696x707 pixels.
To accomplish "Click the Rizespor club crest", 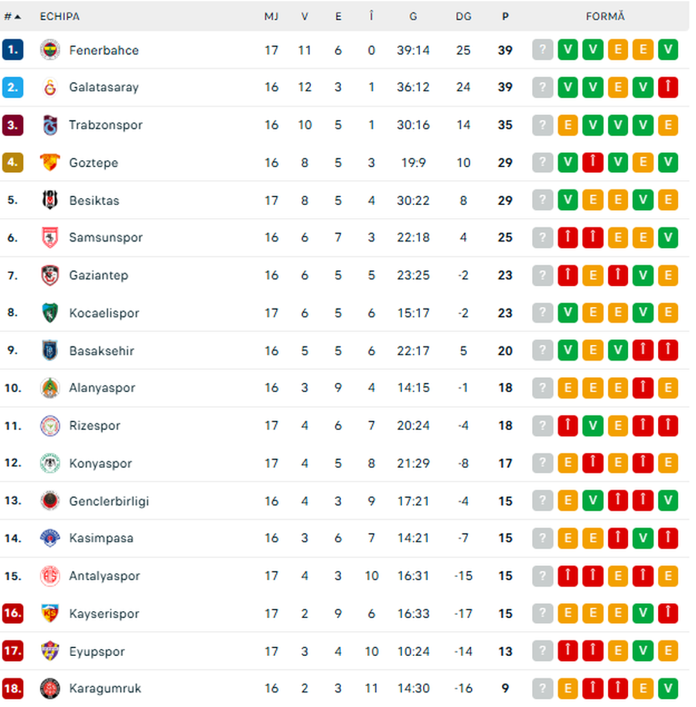I will (49, 425).
